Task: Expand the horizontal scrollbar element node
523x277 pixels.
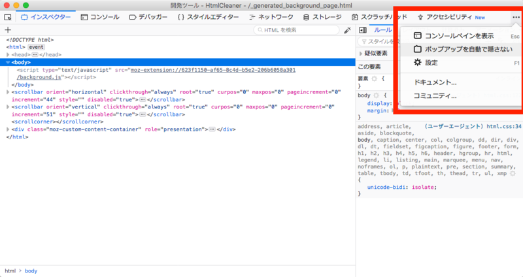Action: pyautogui.click(x=8, y=92)
